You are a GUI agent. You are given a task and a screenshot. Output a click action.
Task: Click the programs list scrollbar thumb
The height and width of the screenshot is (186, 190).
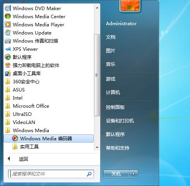(x=97, y=75)
